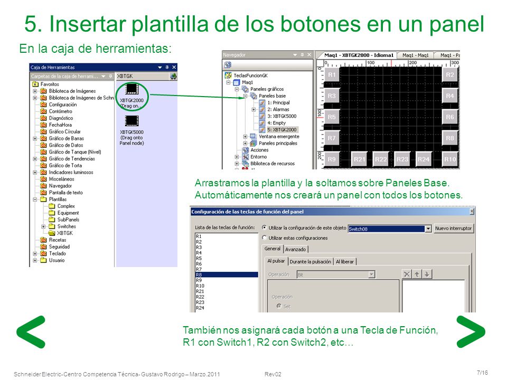
Task: Select the XBTGK2000 template icon
Action: (x=132, y=89)
